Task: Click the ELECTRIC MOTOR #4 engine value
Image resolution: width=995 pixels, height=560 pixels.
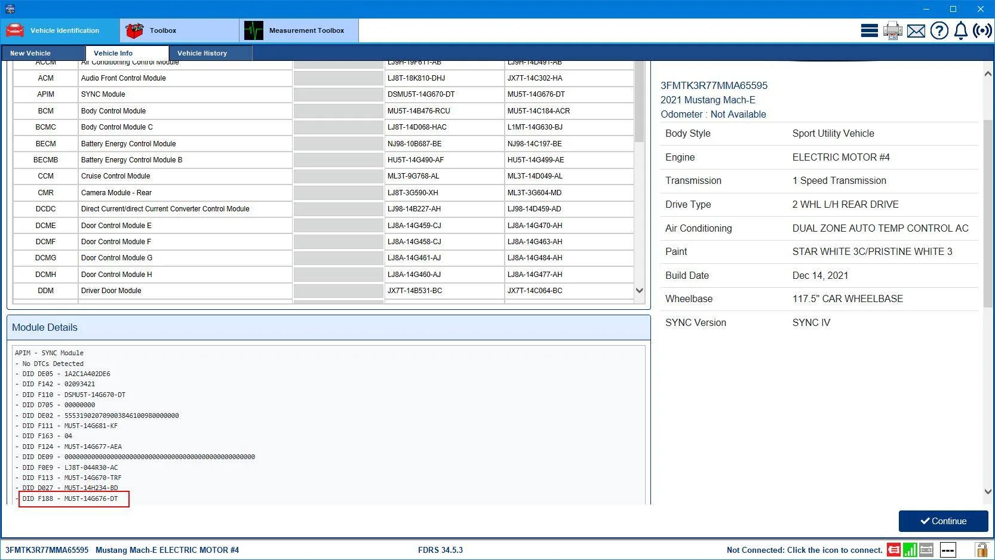Action: coord(841,158)
